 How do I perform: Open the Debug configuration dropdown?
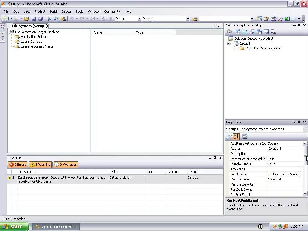pos(140,19)
